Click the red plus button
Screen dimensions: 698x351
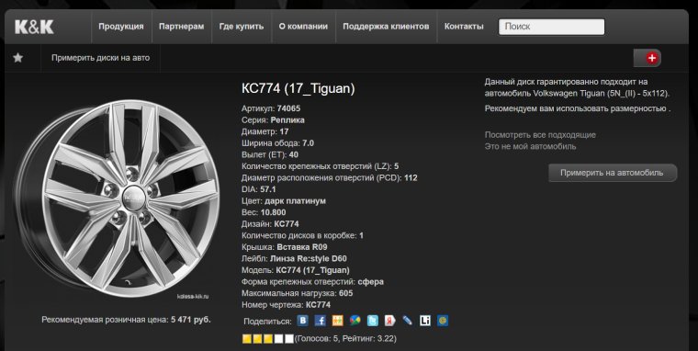click(x=652, y=58)
